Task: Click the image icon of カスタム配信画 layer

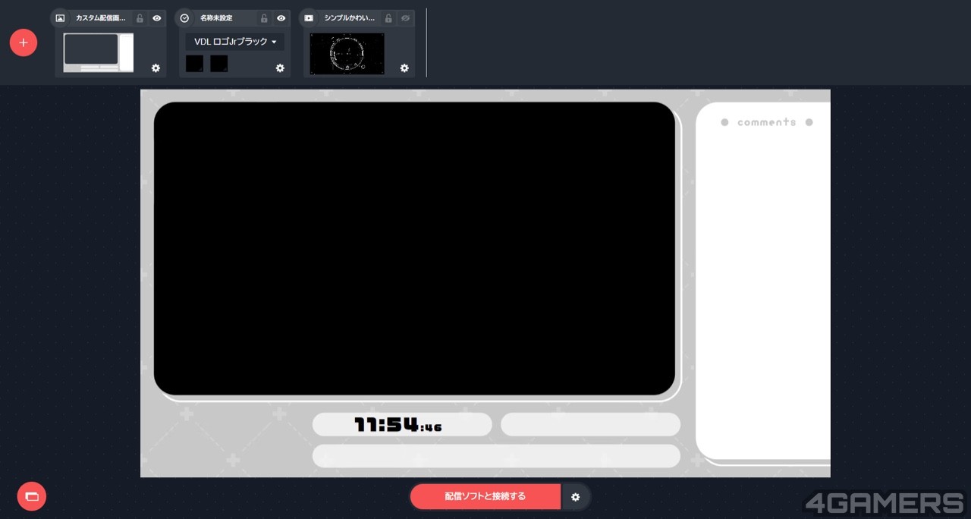Action: (61, 18)
